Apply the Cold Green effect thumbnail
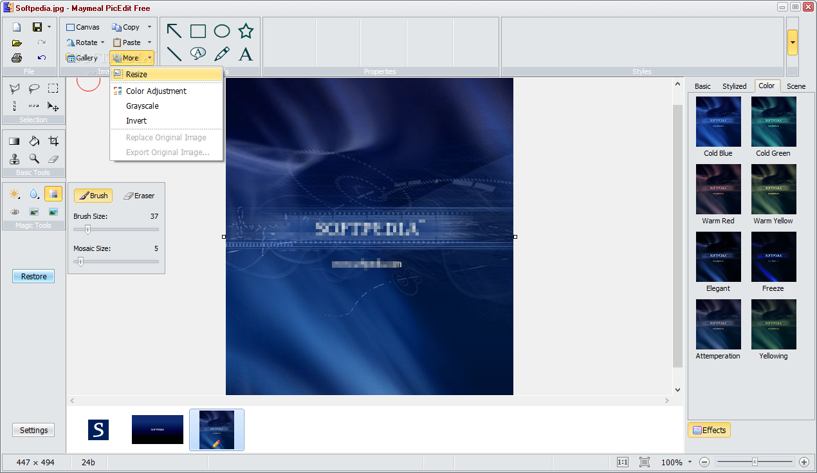 pyautogui.click(x=774, y=122)
